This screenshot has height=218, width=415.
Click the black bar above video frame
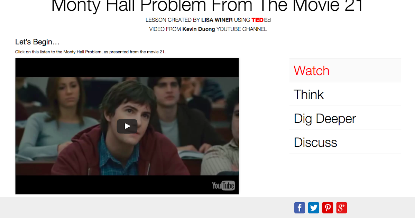127,67
